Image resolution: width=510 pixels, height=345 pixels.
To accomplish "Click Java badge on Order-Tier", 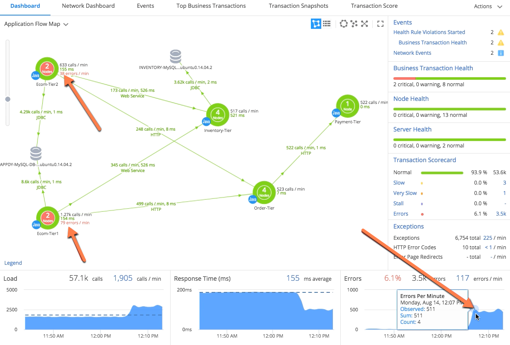I will (x=252, y=199).
